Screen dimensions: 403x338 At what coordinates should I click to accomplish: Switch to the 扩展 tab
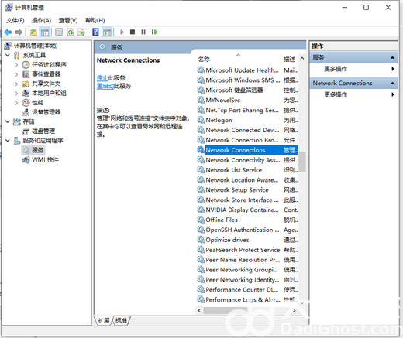[104, 320]
